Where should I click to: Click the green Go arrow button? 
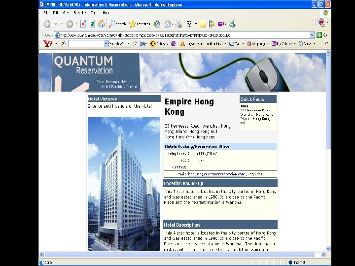319,35
